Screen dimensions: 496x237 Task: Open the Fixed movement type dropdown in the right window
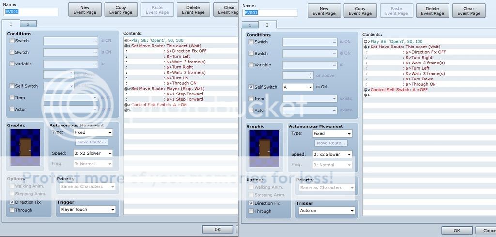click(x=332, y=133)
